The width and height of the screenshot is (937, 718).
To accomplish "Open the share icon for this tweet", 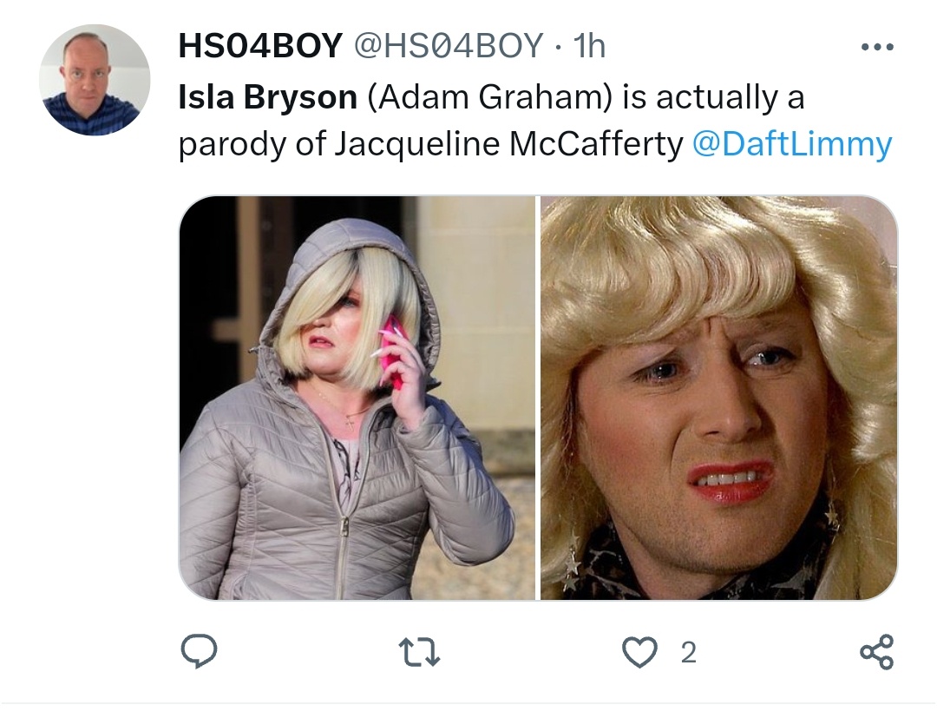I will point(876,652).
